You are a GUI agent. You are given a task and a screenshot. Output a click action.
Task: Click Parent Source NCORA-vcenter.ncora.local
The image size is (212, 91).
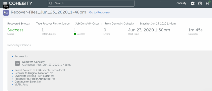click(40, 70)
